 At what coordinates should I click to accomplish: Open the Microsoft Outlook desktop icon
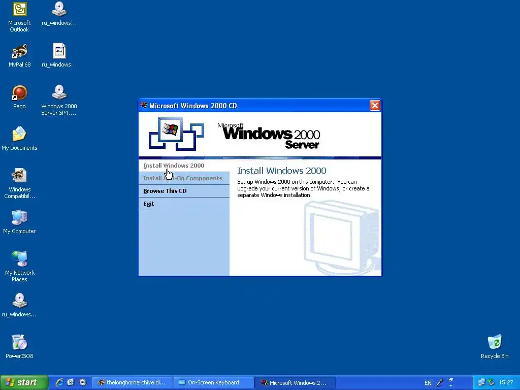19,17
